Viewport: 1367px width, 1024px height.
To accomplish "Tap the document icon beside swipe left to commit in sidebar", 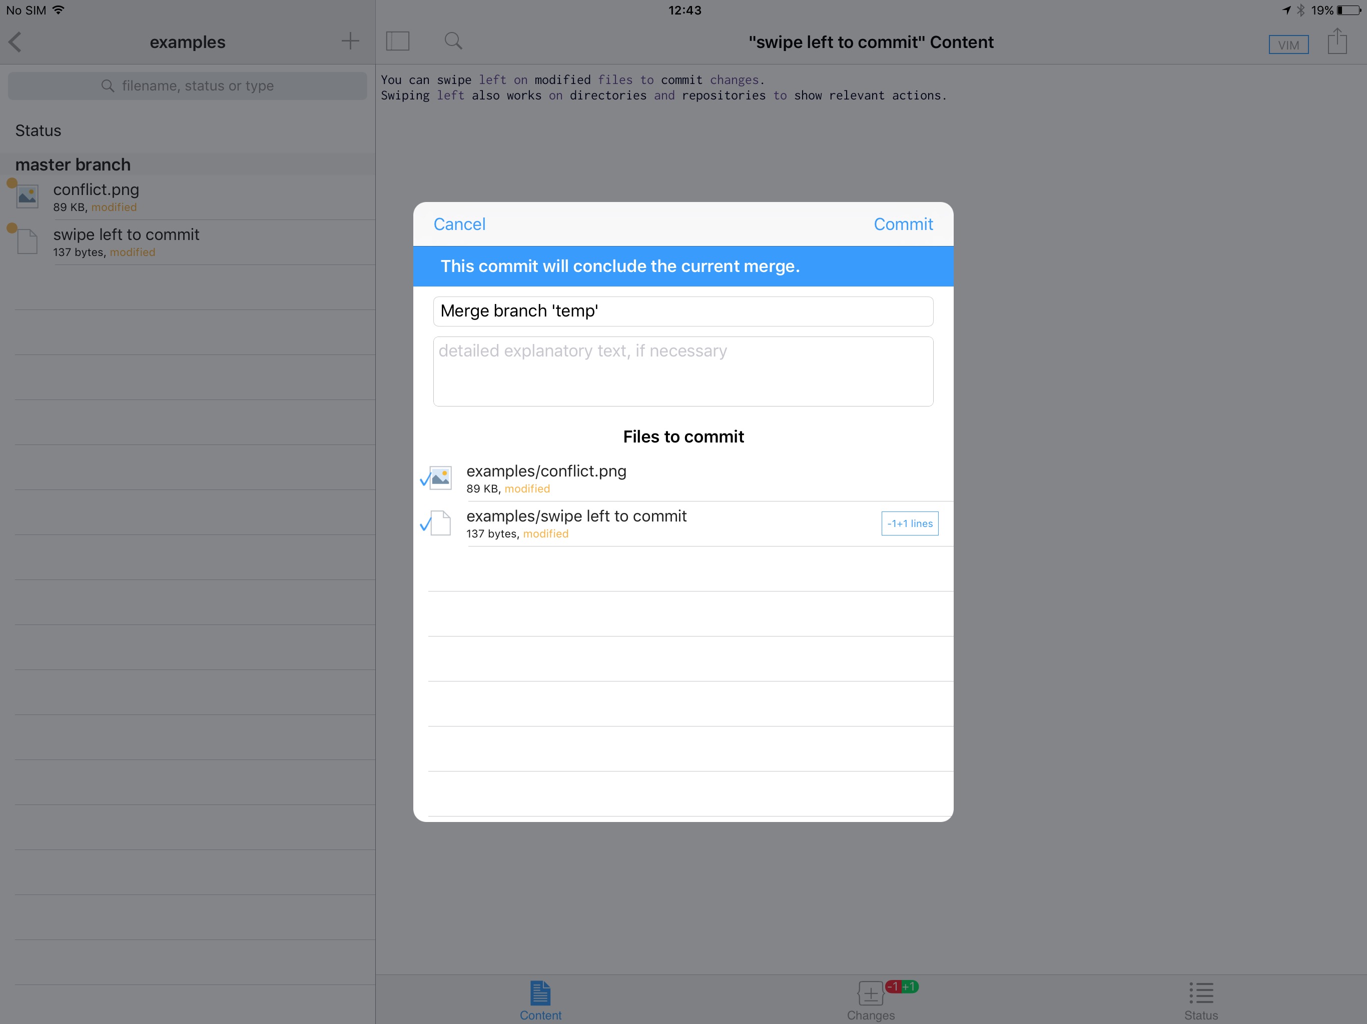I will click(x=27, y=241).
